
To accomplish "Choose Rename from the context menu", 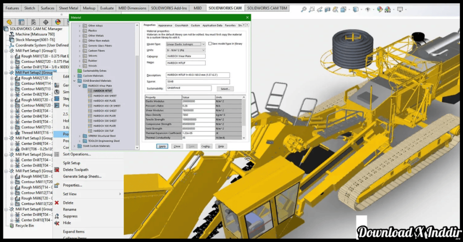I will point(70,209).
